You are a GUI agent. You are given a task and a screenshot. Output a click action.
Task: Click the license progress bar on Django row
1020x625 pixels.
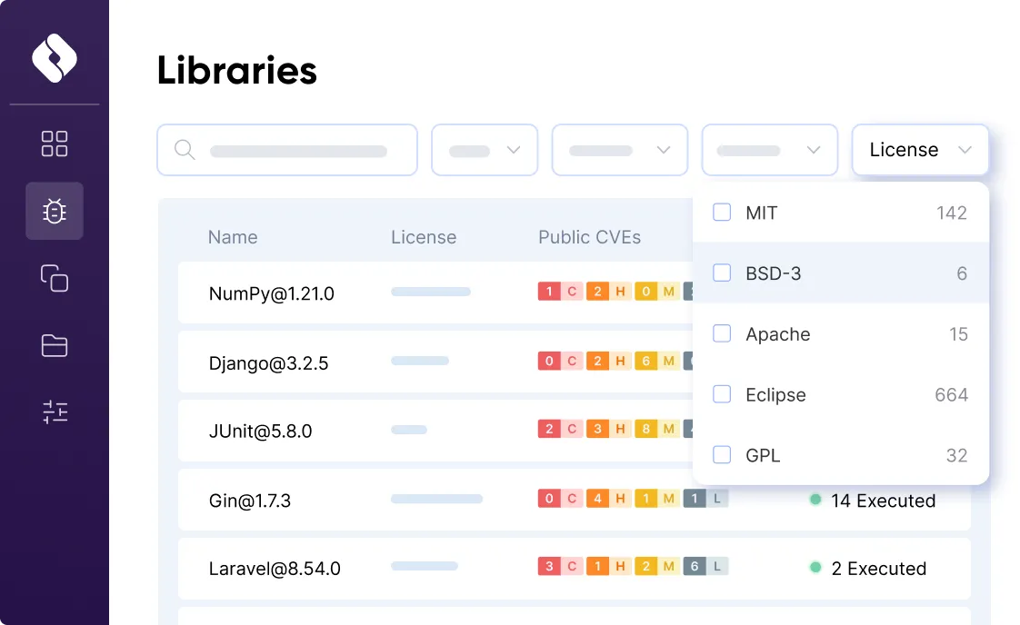pyautogui.click(x=420, y=361)
